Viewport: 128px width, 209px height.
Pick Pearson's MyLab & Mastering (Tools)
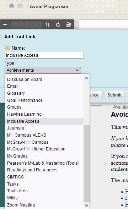(44, 163)
